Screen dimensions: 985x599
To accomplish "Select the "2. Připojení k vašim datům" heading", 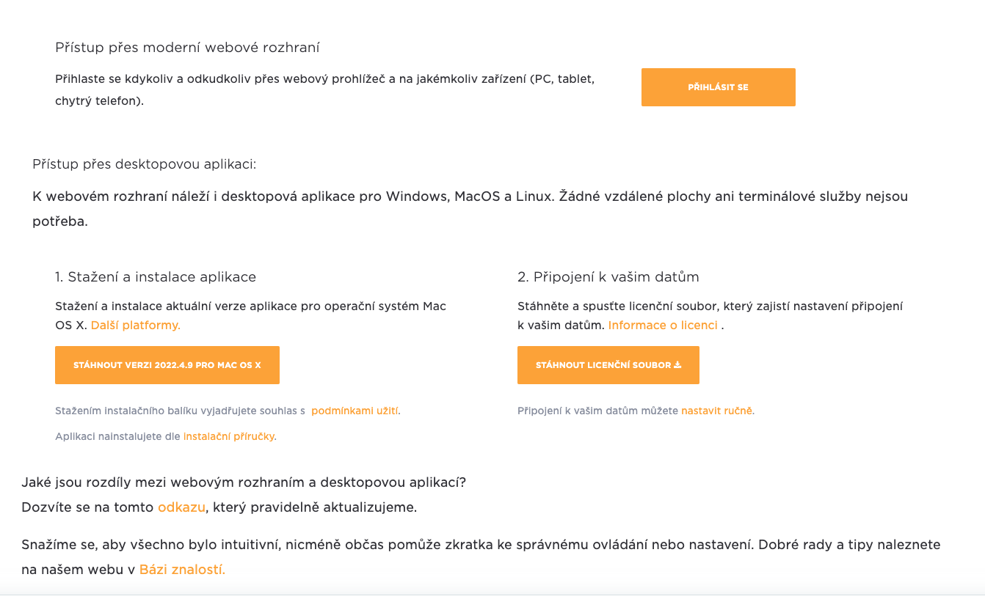I will coord(608,277).
